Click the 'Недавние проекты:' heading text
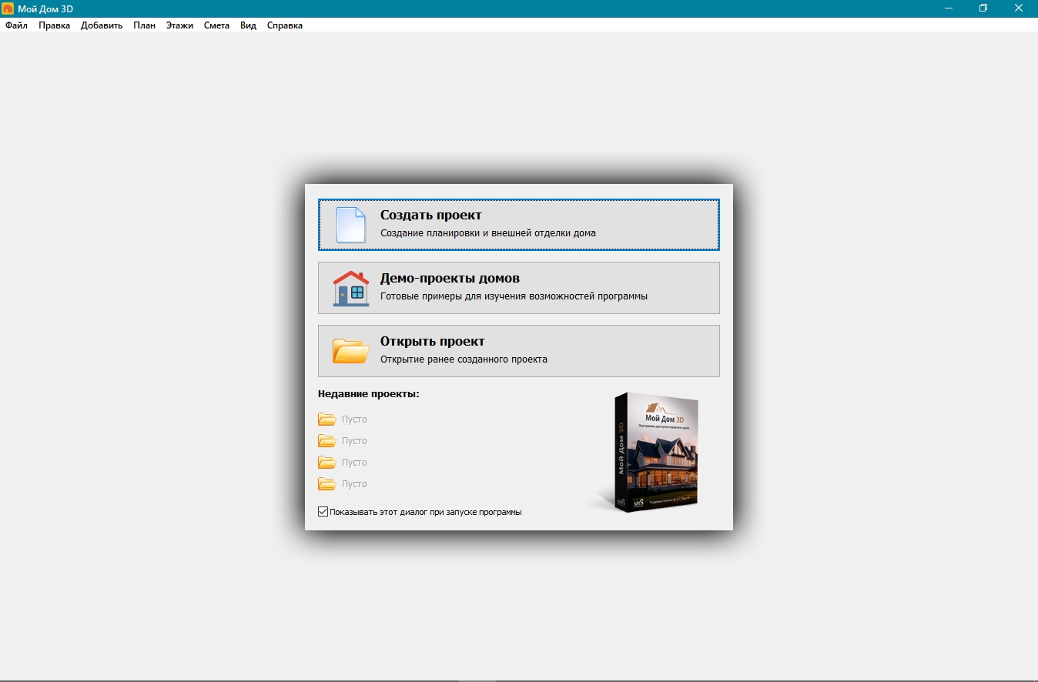Image resolution: width=1038 pixels, height=682 pixels. pyautogui.click(x=368, y=394)
